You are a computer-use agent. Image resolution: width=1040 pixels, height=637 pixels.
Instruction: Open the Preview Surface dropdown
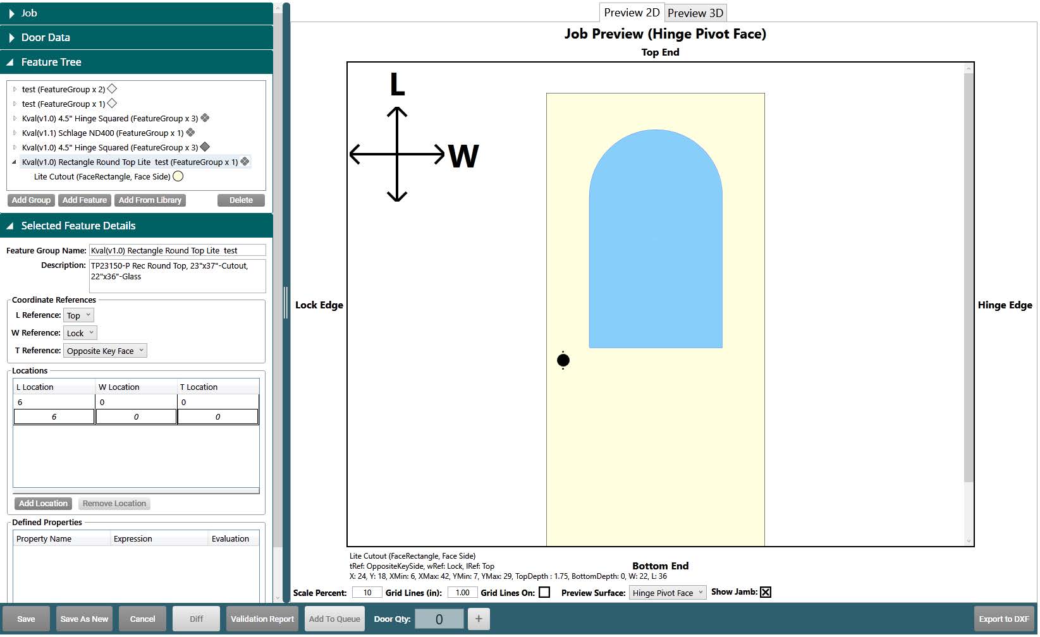coord(668,593)
